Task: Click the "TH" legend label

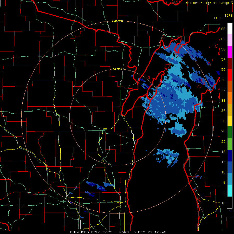Action: 223,203
